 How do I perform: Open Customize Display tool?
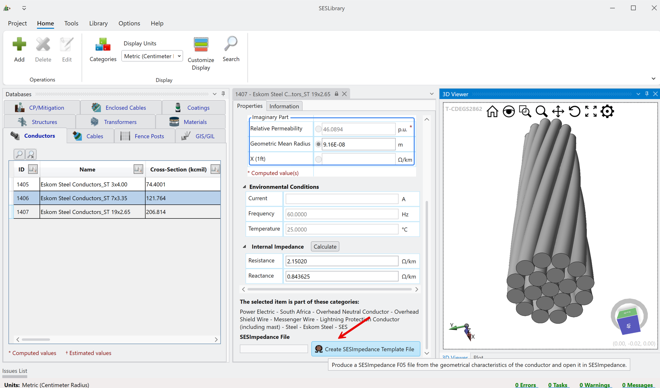(x=201, y=54)
